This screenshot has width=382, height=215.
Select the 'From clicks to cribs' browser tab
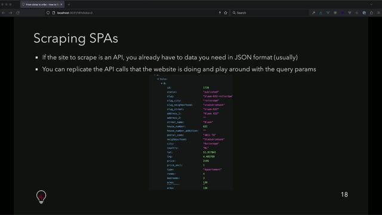tap(42, 4)
